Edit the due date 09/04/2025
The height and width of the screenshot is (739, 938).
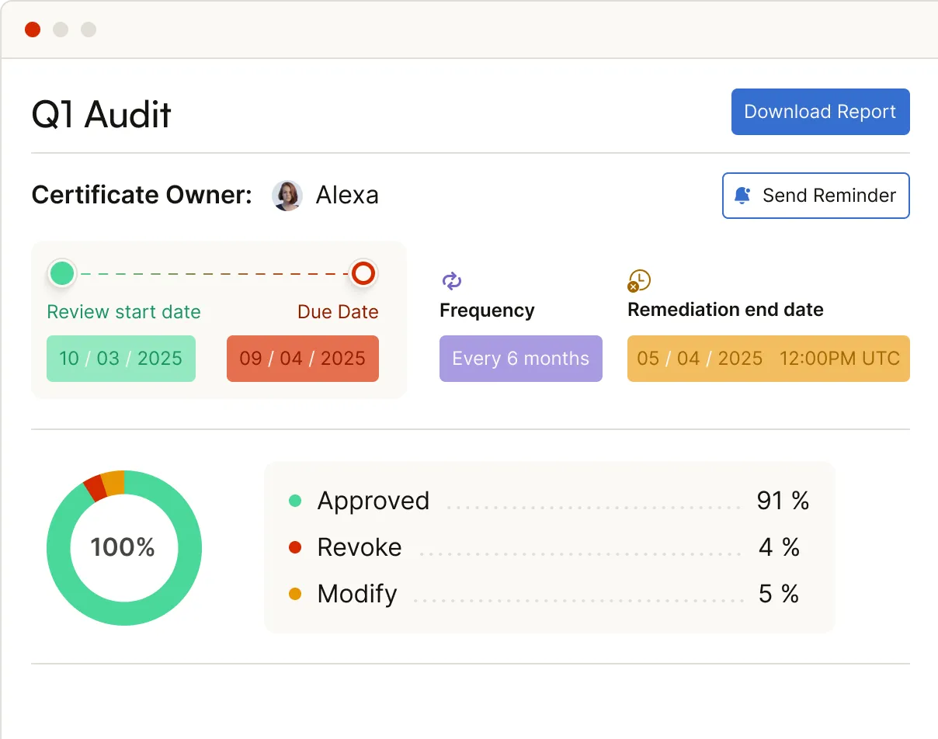pyautogui.click(x=303, y=359)
